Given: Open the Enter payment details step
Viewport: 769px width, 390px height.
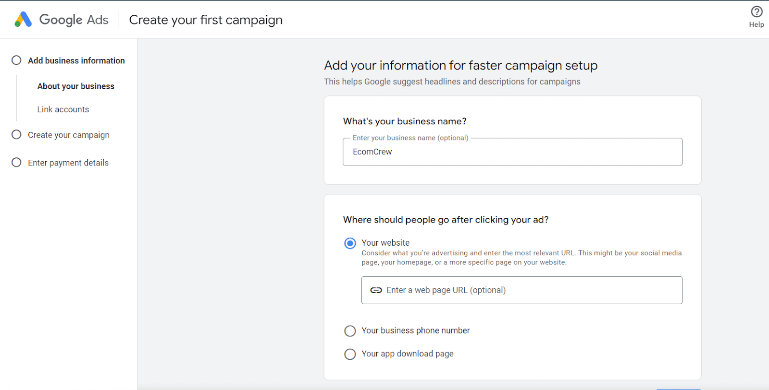Looking at the screenshot, I should click(68, 163).
